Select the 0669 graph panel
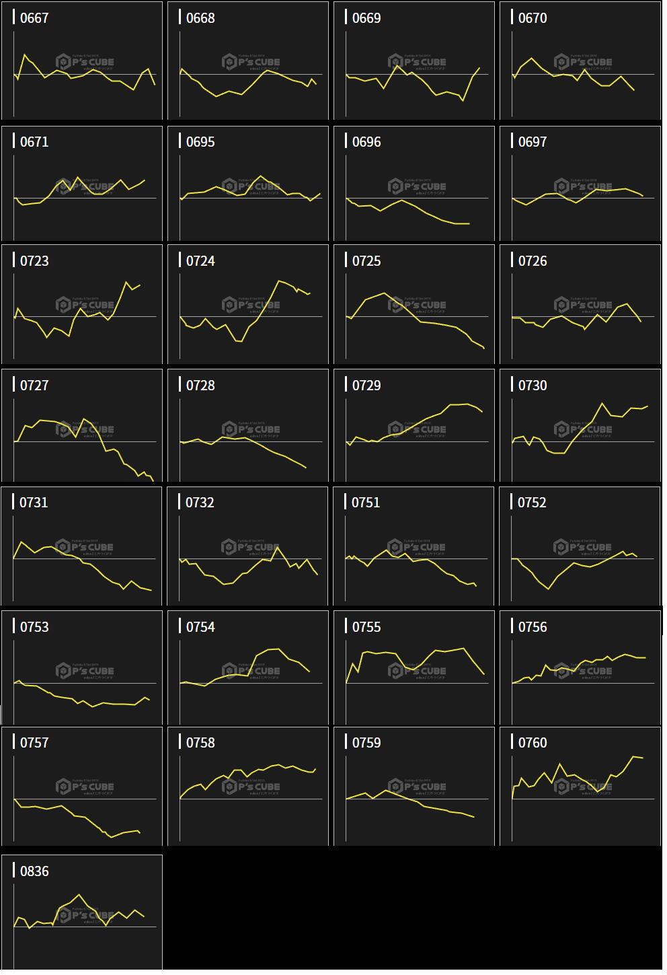The width and height of the screenshot is (667, 975). pyautogui.click(x=414, y=61)
